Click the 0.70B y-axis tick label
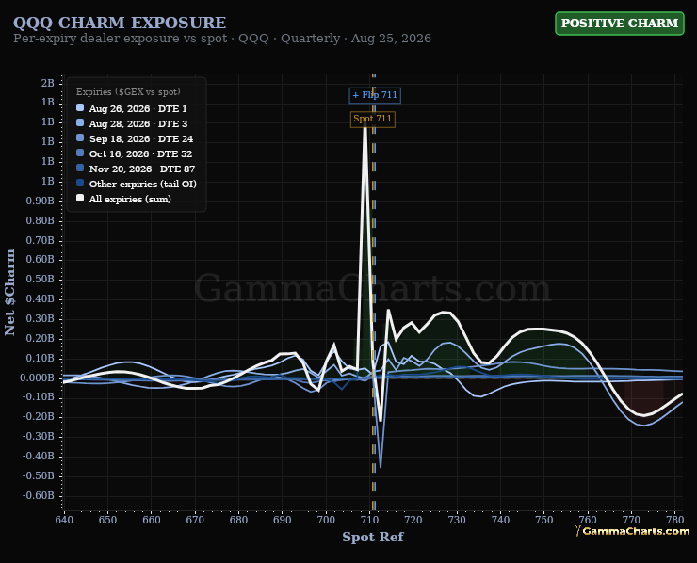Image resolution: width=697 pixels, height=563 pixels. click(40, 240)
